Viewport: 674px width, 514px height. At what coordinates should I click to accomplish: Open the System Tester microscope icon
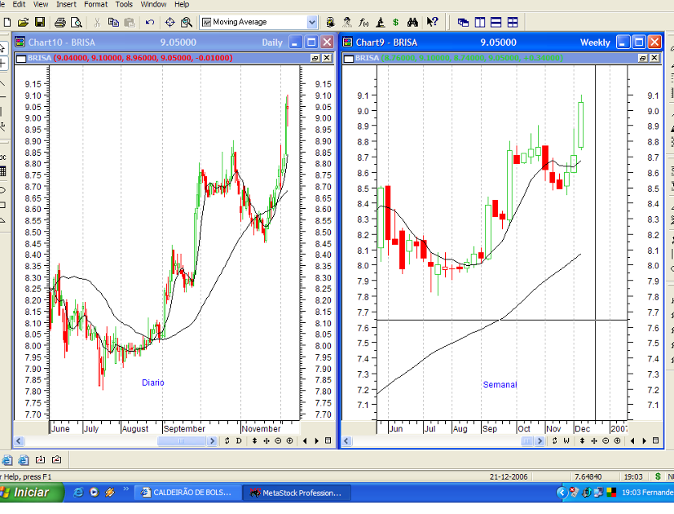[380, 22]
